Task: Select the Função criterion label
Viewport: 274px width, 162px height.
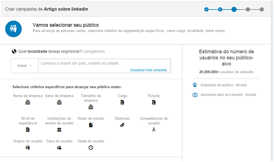Action: [154, 96]
